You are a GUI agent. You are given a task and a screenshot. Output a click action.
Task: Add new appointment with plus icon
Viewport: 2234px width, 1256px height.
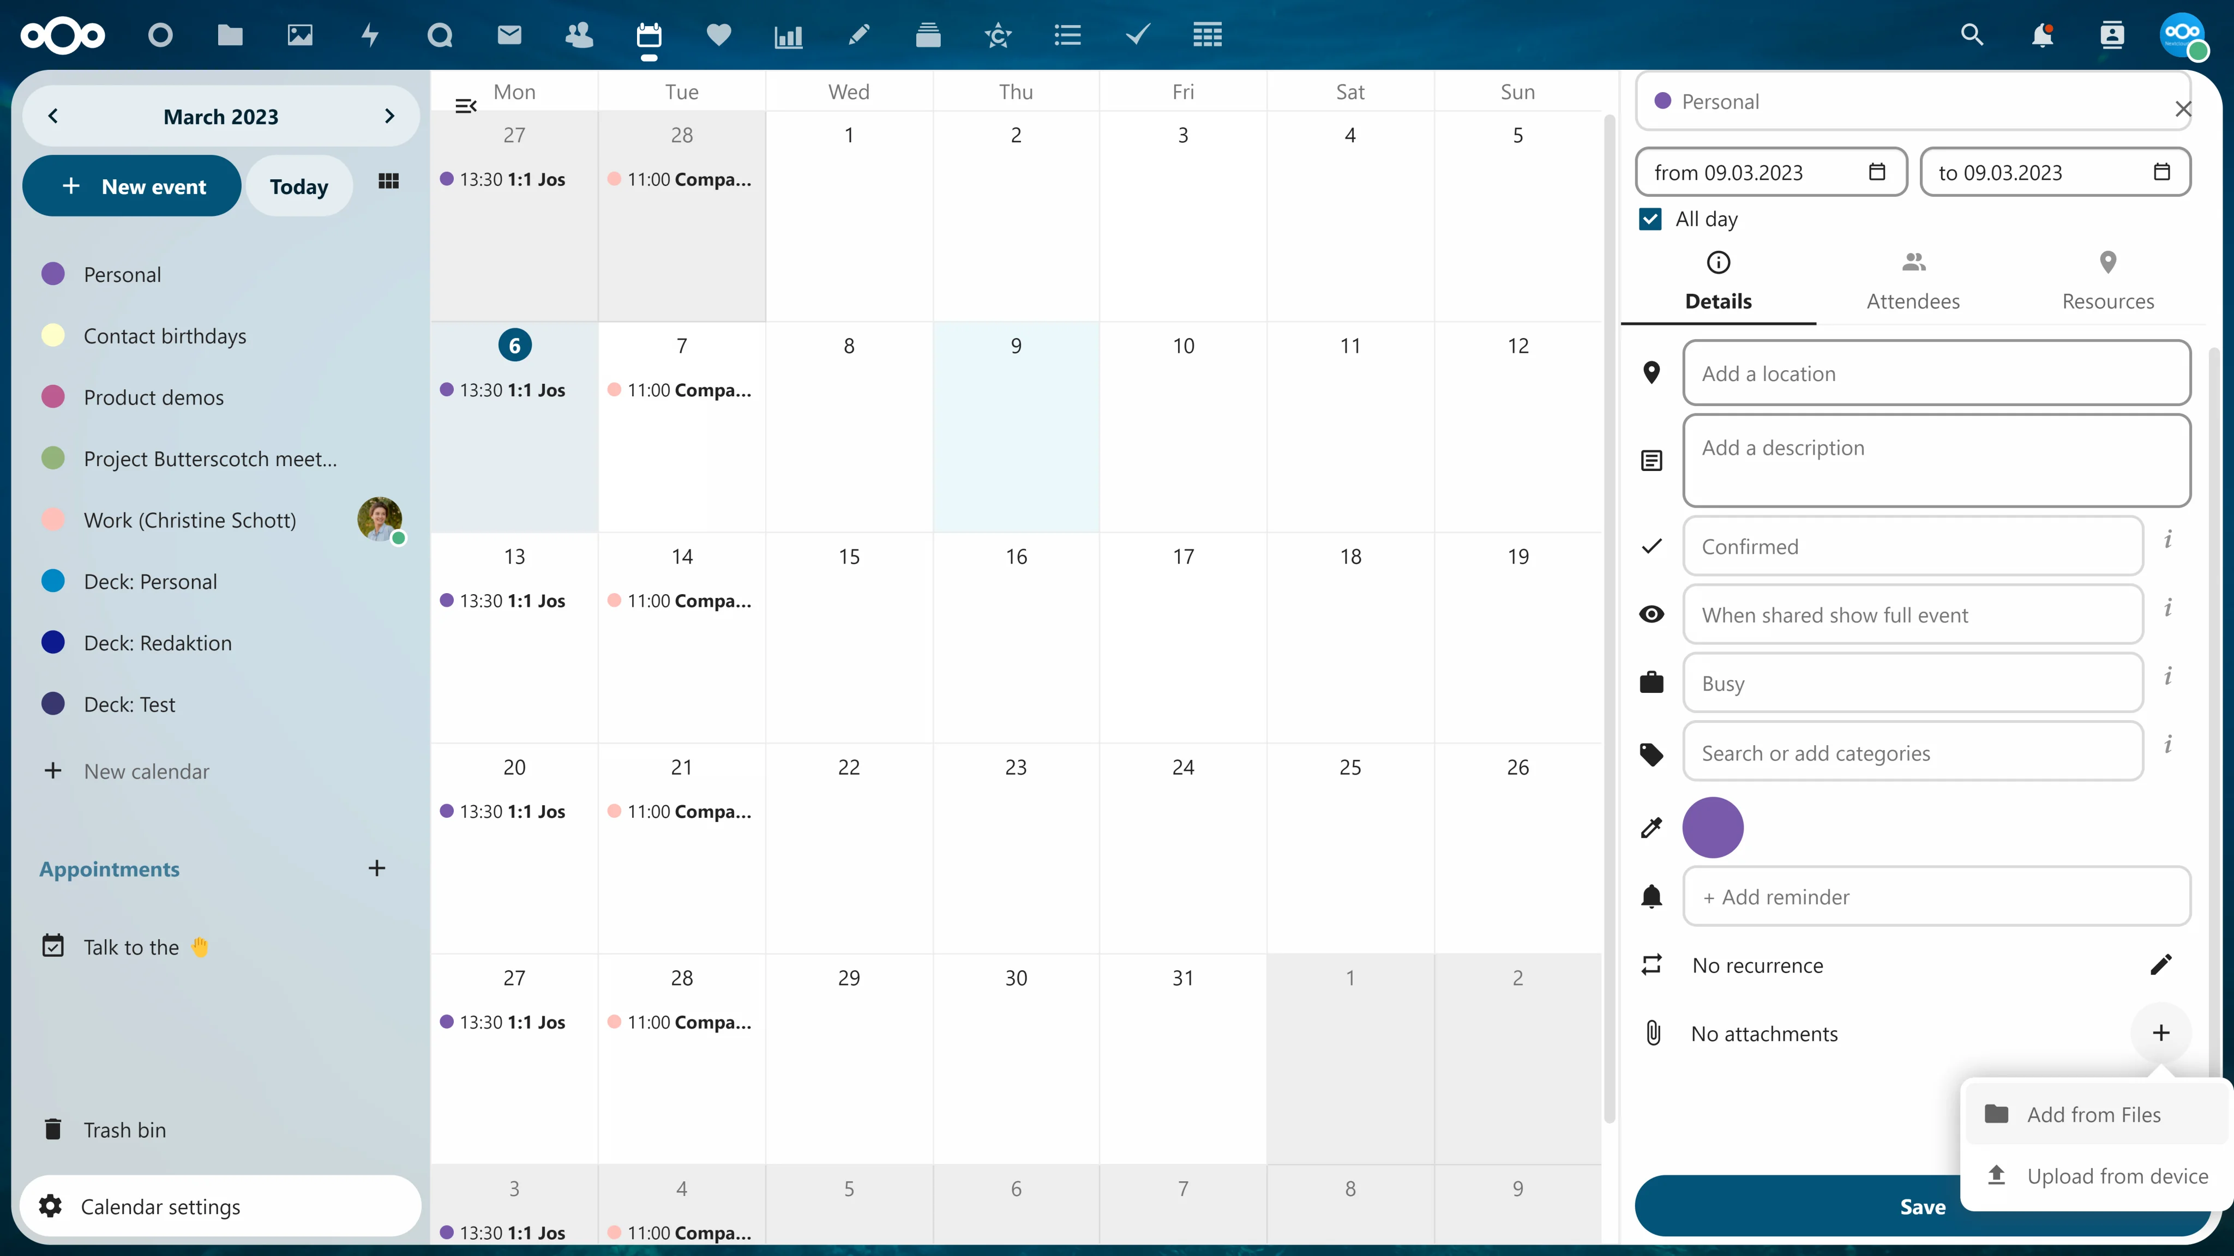(376, 868)
